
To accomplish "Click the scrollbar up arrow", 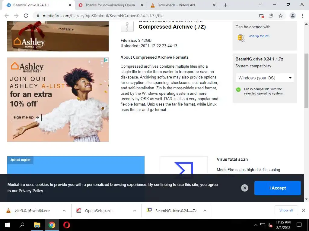I will (306, 24).
